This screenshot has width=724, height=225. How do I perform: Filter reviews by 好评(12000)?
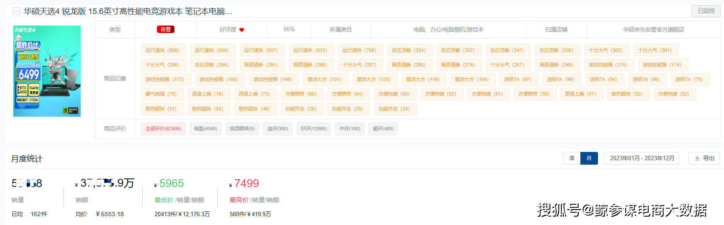click(x=314, y=129)
